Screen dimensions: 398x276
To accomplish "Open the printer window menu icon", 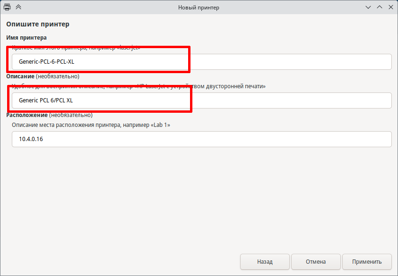I will (x=8, y=8).
